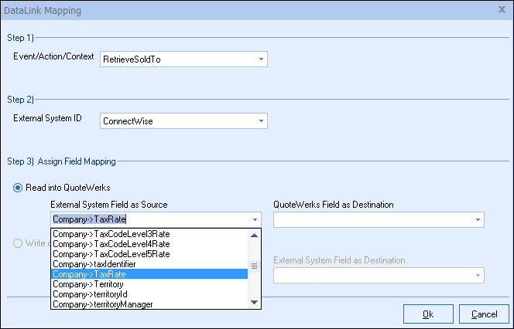Select the Read into QuoteWerks radio button

[x=19, y=188]
